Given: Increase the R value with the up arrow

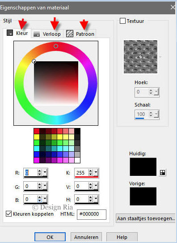Looking at the screenshot, I should coord(40,171).
